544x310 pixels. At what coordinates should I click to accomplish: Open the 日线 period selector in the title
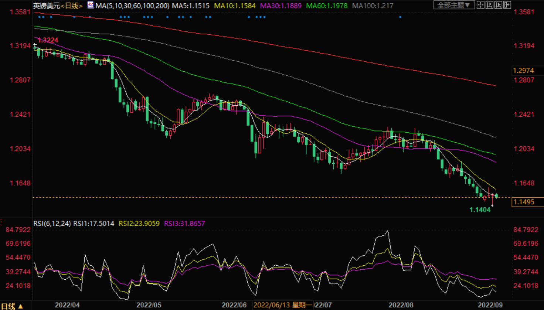pos(72,6)
